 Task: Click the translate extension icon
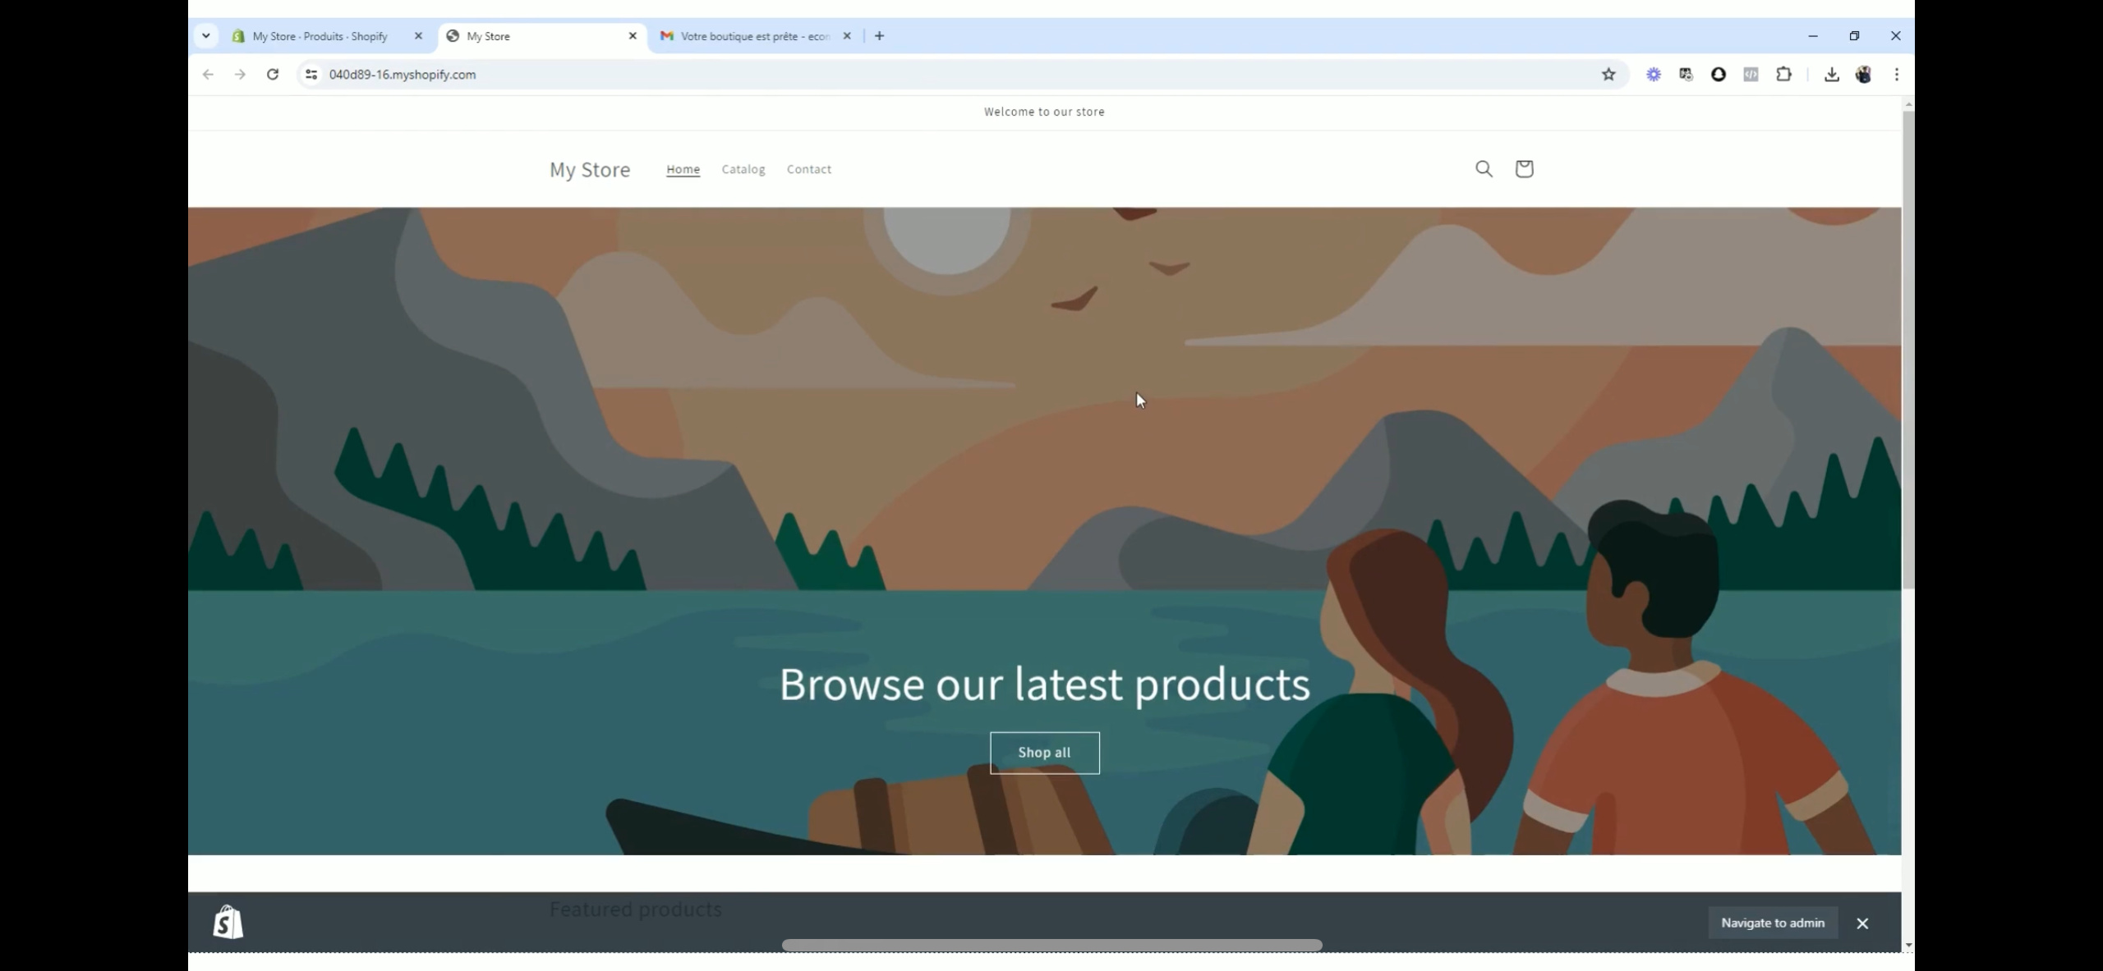point(1686,75)
